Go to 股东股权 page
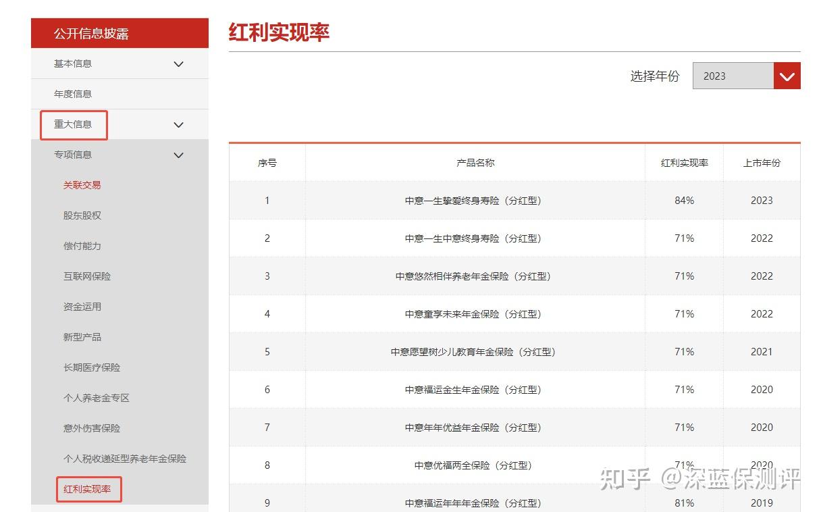Image resolution: width=821 pixels, height=512 pixels. [x=82, y=215]
